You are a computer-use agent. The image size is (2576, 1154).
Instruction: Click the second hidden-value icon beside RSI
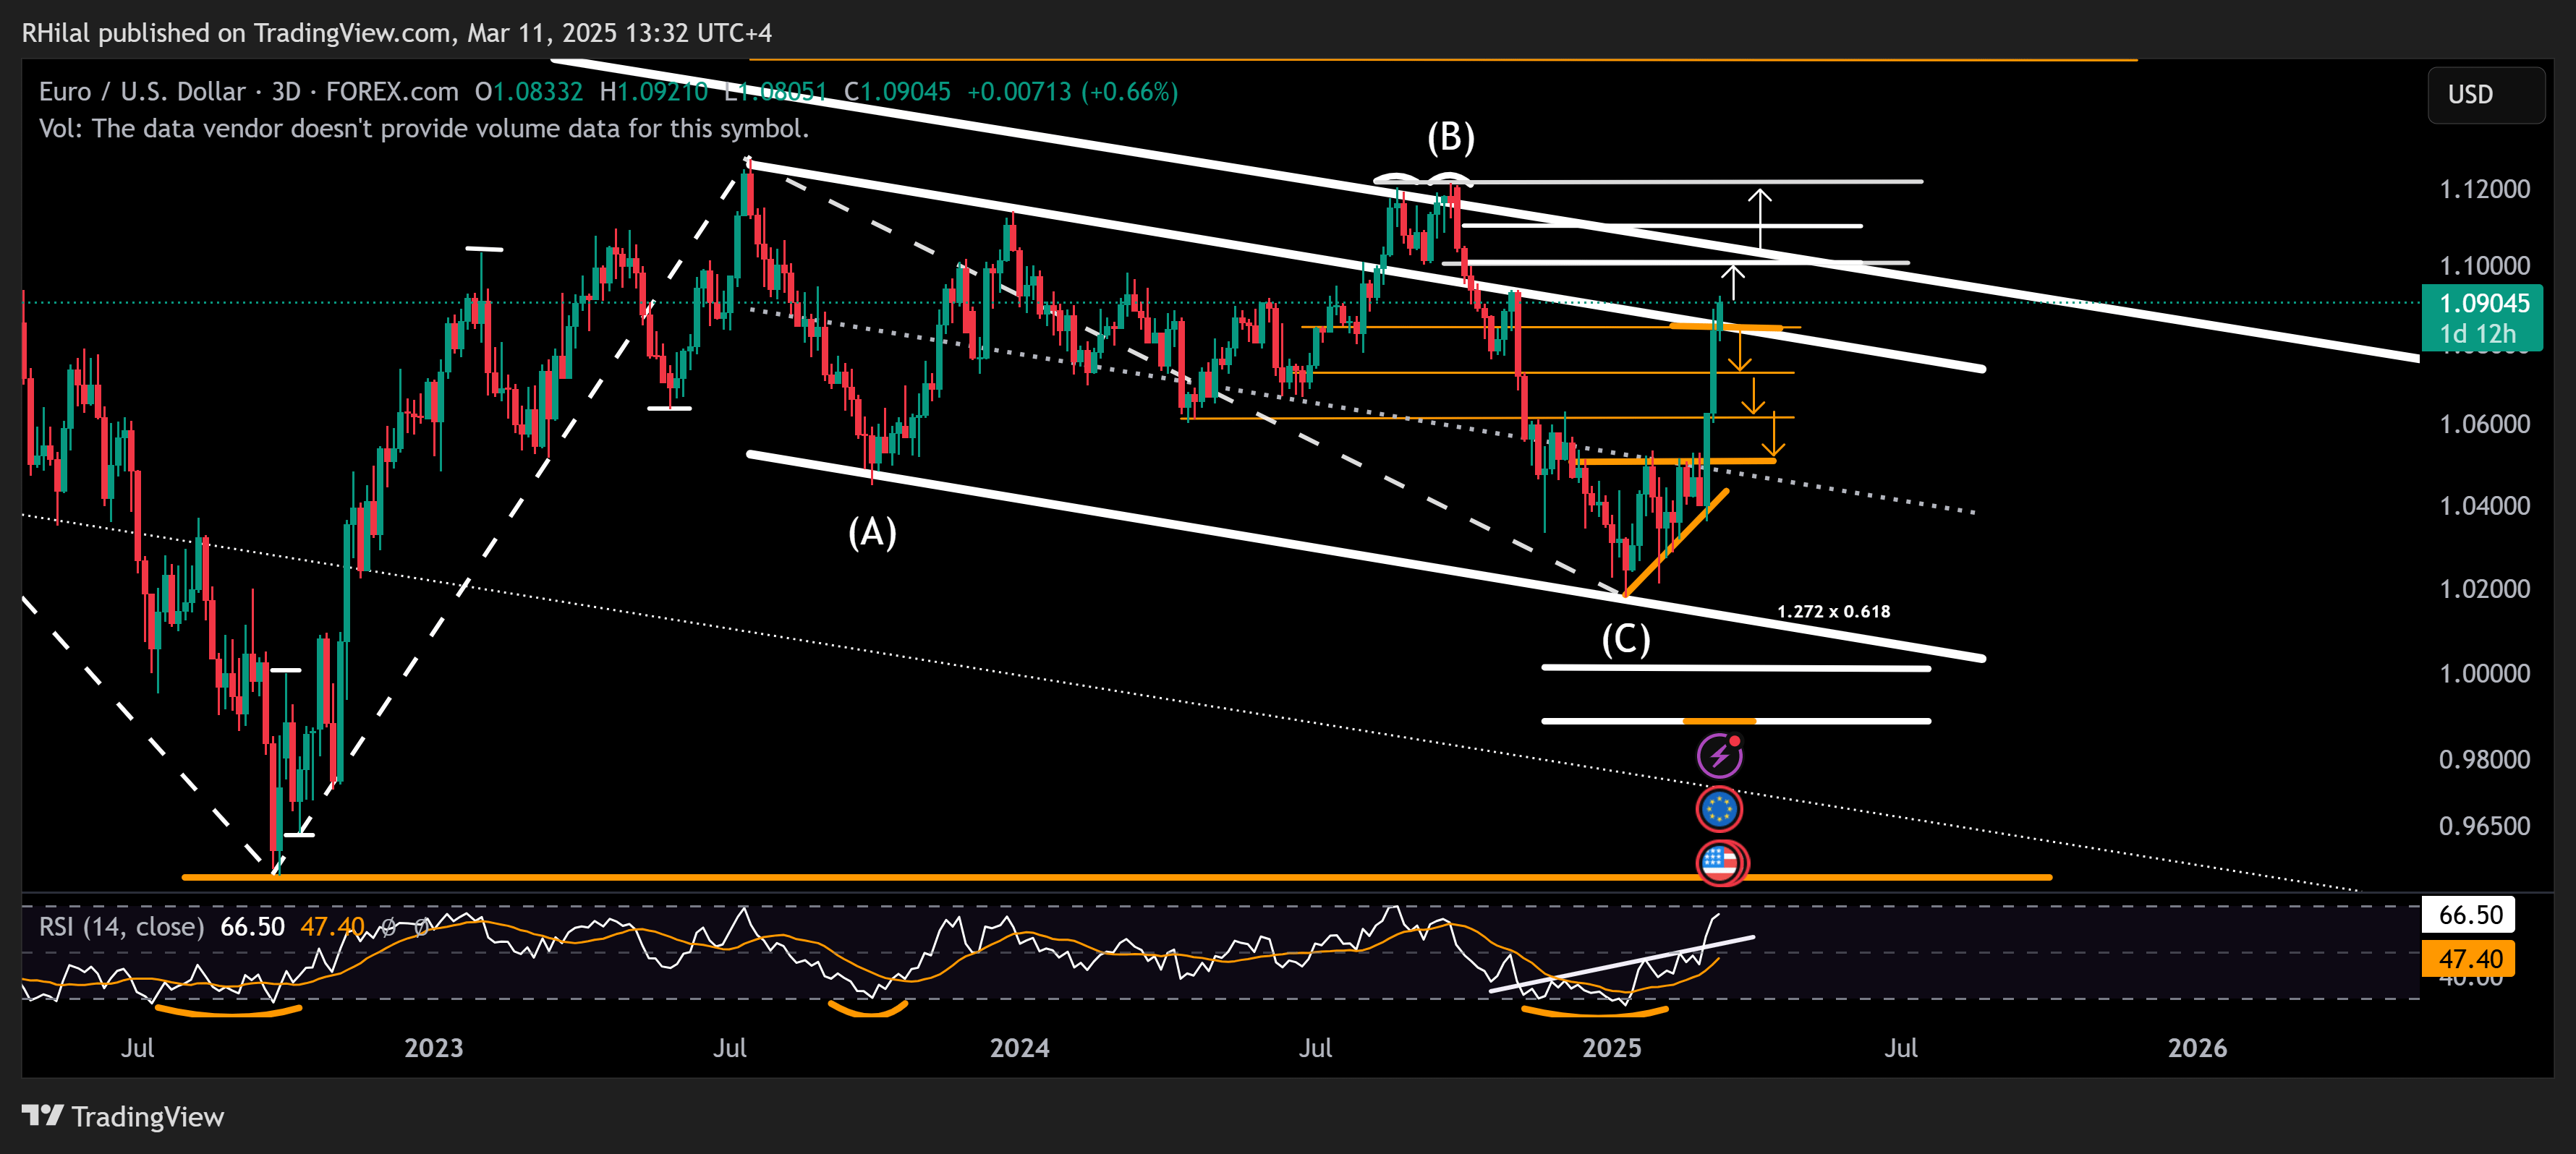(x=422, y=927)
